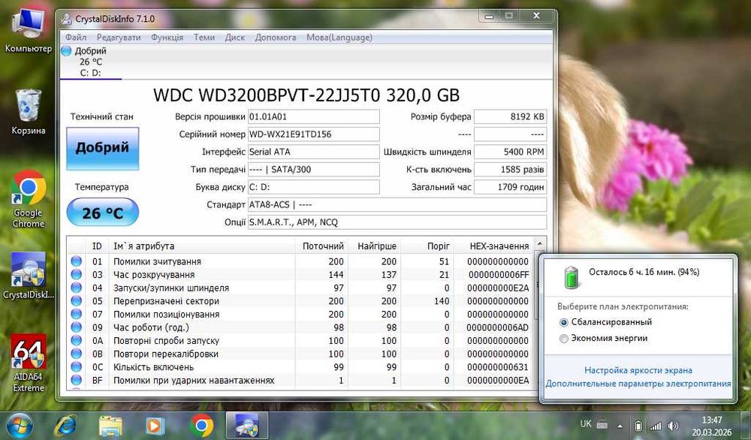Viewport: 751px width, 440px height.
Task: Click the blue status circle in disk tab
Action: [67, 51]
